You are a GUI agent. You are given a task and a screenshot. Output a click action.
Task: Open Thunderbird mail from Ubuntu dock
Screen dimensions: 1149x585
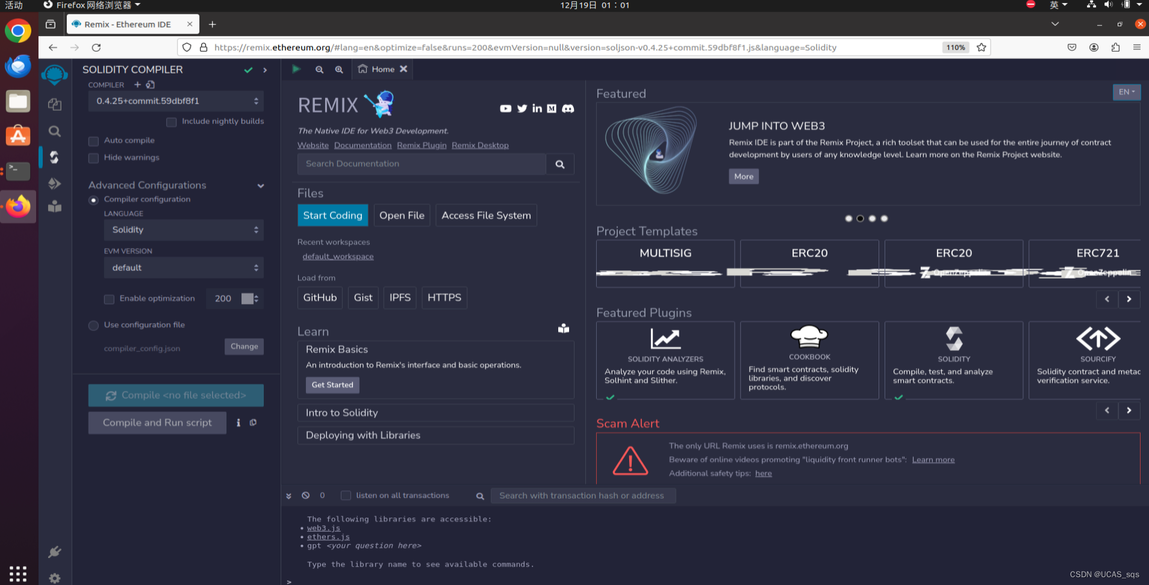[x=18, y=66]
